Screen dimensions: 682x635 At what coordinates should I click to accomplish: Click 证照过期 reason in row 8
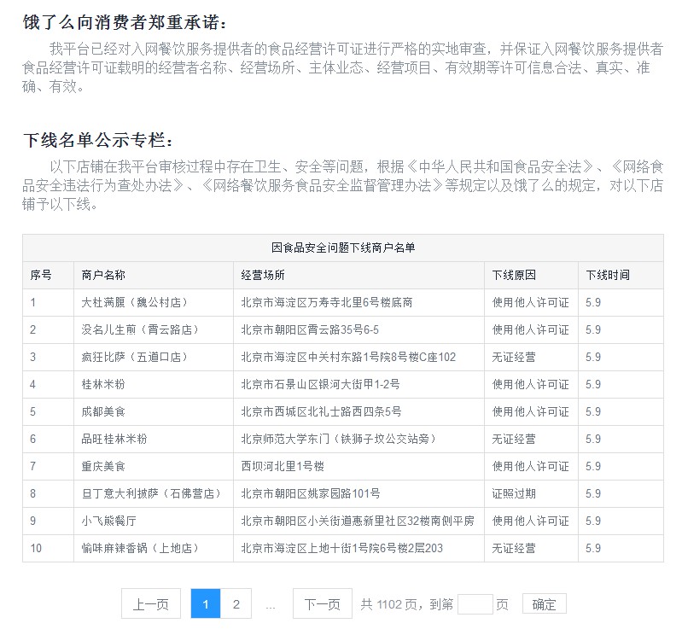click(514, 493)
